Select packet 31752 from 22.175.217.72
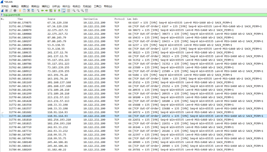Viewport: 267px width, 152px height. point(134,30)
